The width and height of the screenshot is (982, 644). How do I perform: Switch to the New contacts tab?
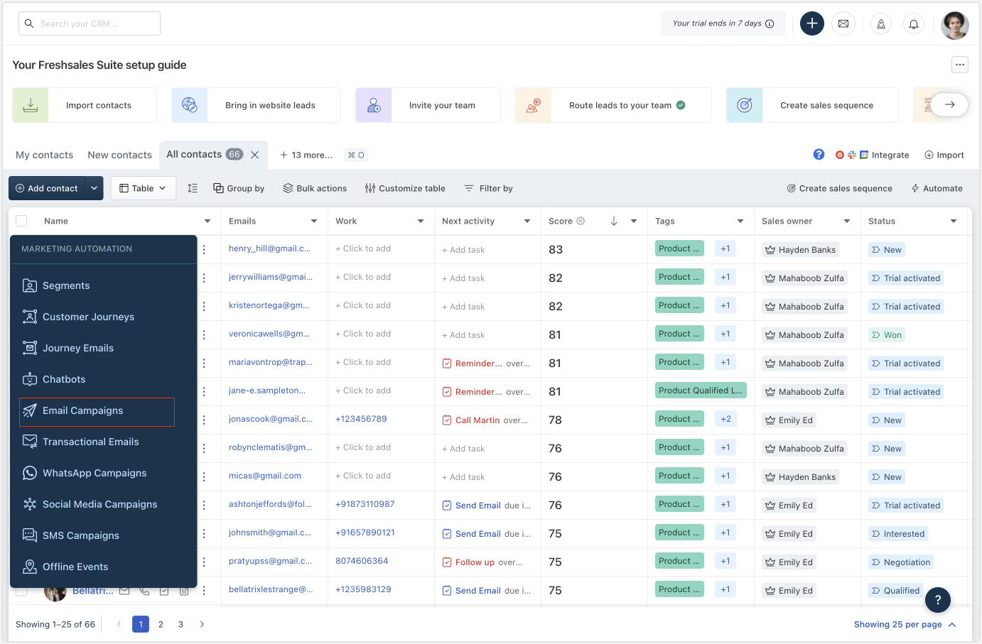[x=119, y=154]
